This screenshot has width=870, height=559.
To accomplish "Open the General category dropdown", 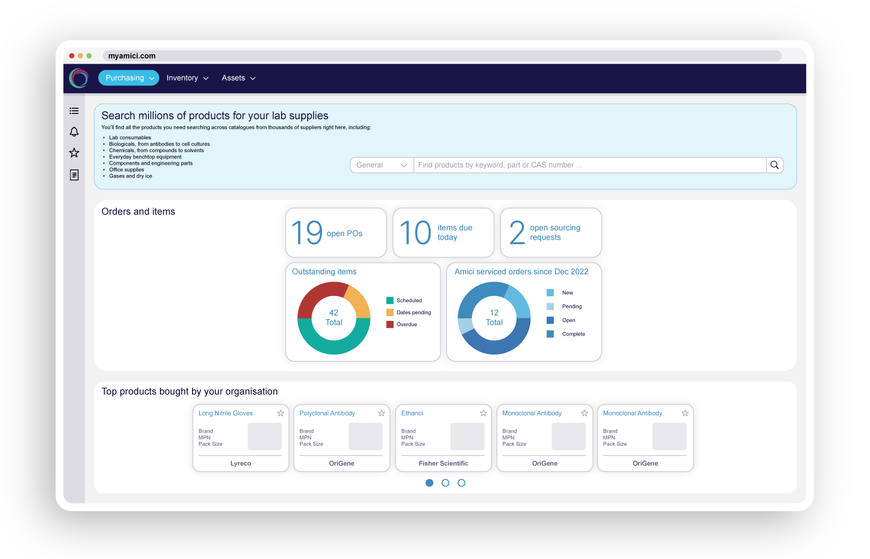I will (382, 165).
